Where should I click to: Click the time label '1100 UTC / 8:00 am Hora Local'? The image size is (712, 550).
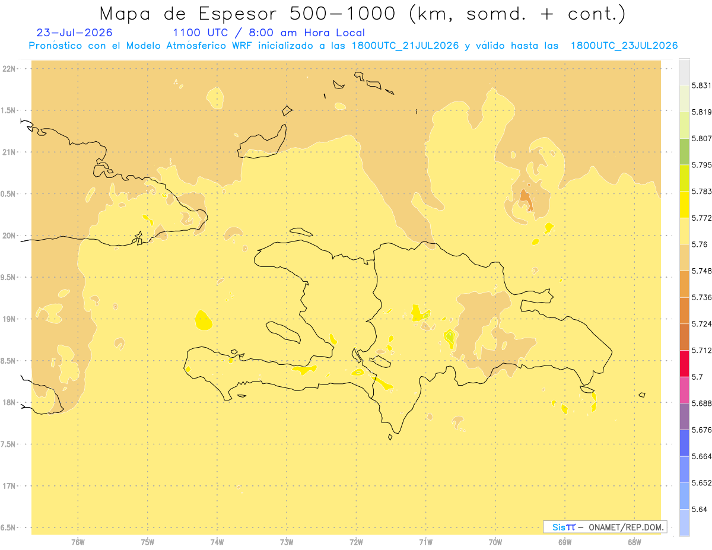269,33
